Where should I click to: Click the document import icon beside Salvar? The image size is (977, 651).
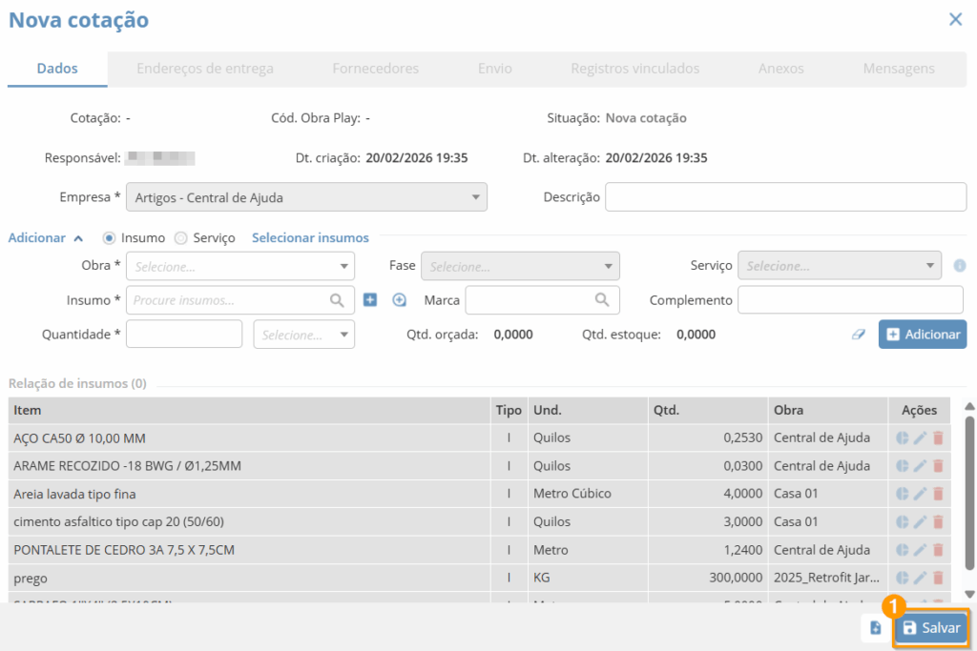875,628
